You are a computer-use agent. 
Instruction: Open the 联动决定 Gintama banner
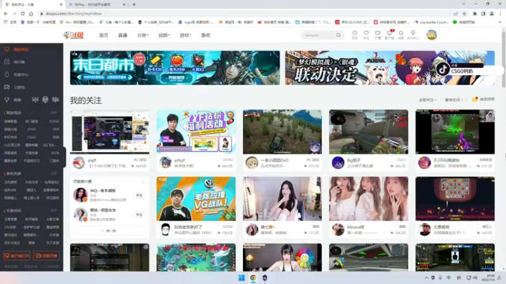coord(390,68)
